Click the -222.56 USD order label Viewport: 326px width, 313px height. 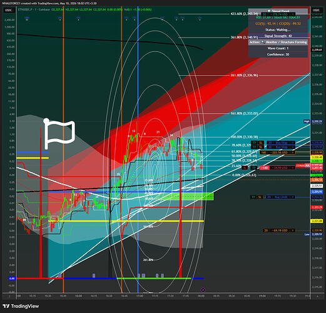(x=278, y=153)
